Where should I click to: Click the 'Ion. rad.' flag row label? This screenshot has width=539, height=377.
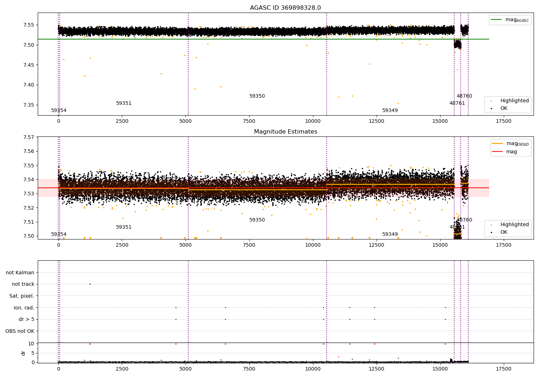pyautogui.click(x=24, y=308)
